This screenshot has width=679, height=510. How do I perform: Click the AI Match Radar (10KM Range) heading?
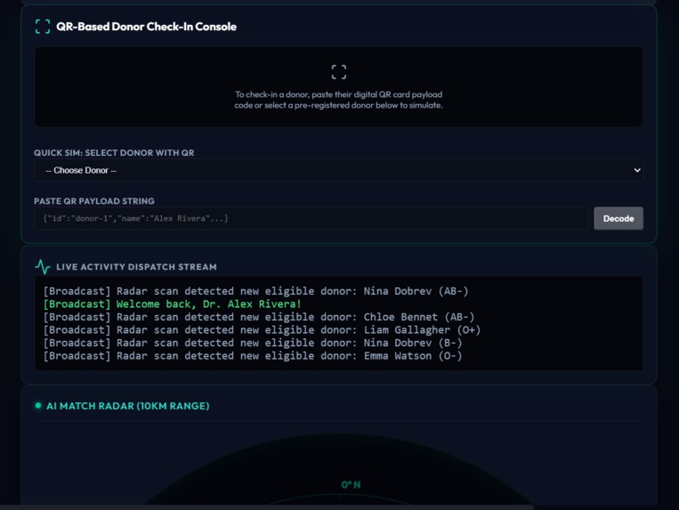128,406
